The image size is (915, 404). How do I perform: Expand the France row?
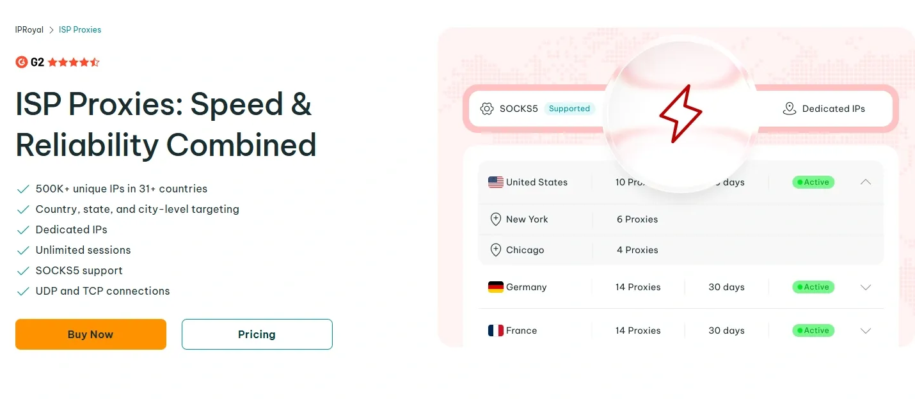pos(866,330)
